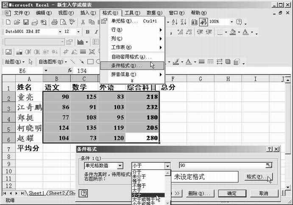Open Print Preview from the toolbar

pyautogui.click(x=63, y=22)
